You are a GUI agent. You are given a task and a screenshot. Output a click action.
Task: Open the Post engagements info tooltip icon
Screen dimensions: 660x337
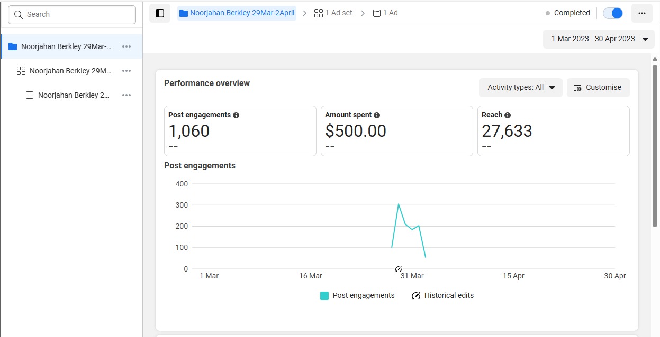[236, 115]
